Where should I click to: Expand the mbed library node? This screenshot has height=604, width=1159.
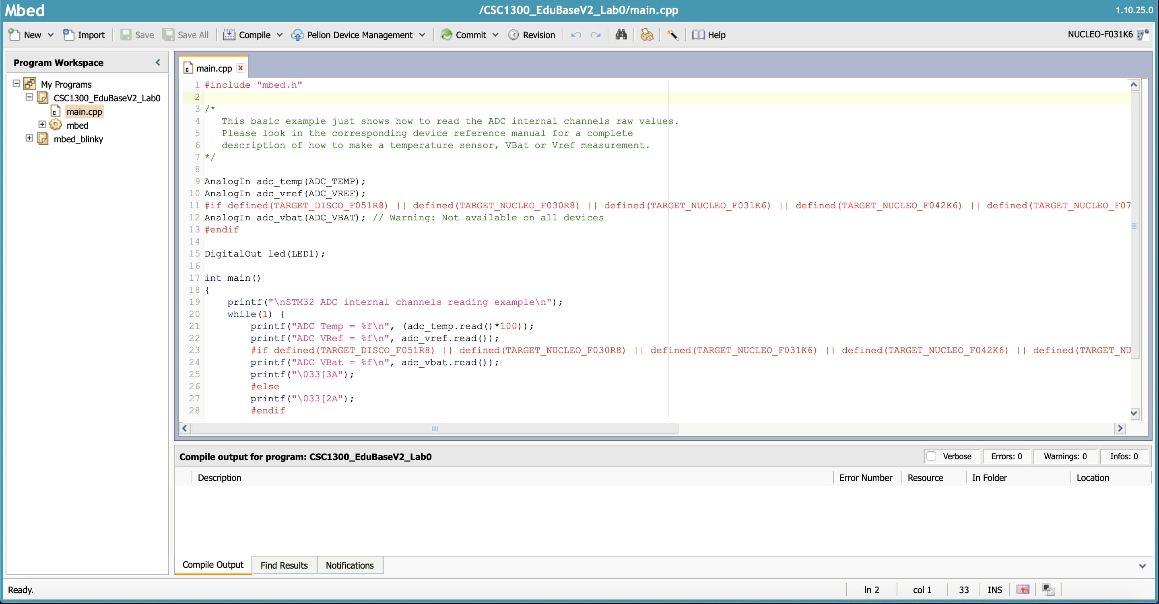[x=42, y=125]
